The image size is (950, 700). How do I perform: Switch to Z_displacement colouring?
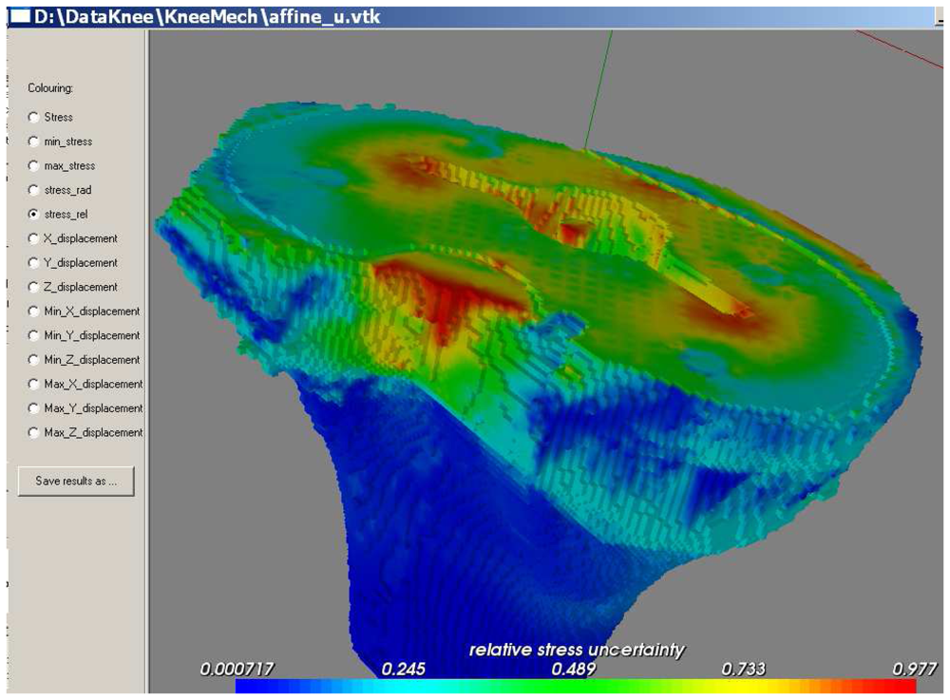click(x=35, y=287)
